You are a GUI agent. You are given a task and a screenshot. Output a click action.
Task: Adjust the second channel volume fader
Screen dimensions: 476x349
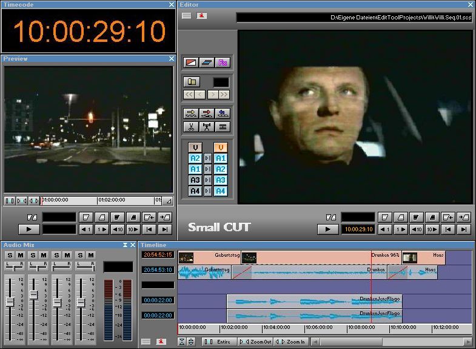click(33, 294)
